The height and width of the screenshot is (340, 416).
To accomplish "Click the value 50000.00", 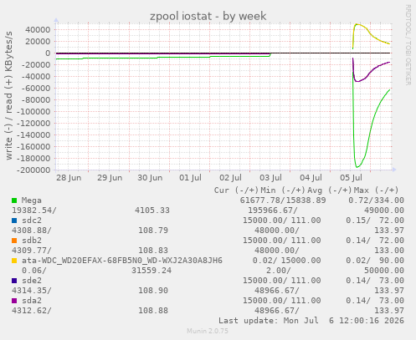I will point(384,271).
